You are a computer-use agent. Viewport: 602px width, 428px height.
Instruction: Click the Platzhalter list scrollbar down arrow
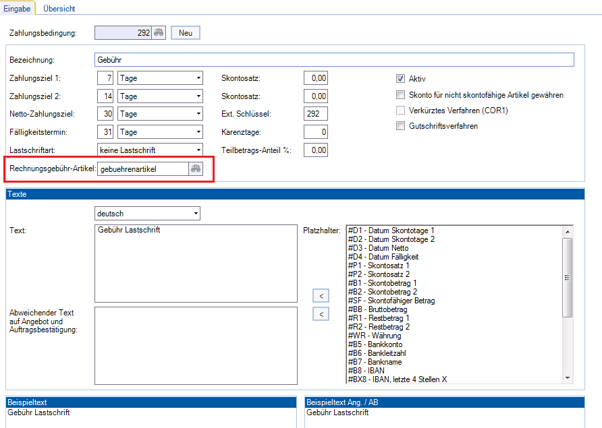(x=568, y=378)
